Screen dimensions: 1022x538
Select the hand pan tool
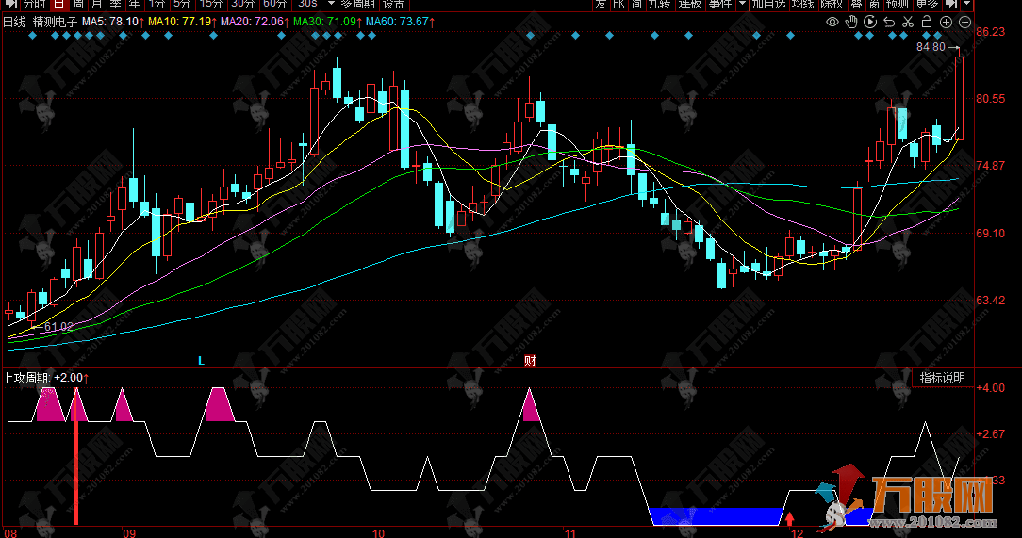tap(851, 22)
